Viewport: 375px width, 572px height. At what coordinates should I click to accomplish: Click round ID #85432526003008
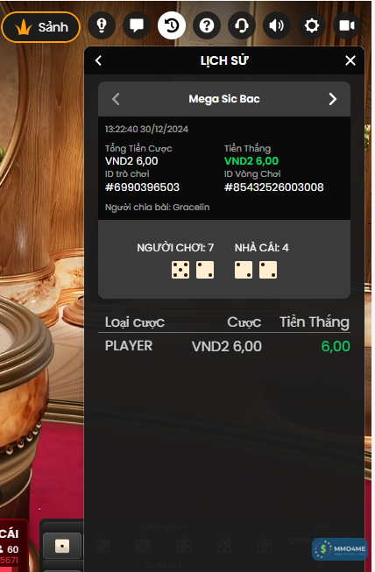pos(273,187)
